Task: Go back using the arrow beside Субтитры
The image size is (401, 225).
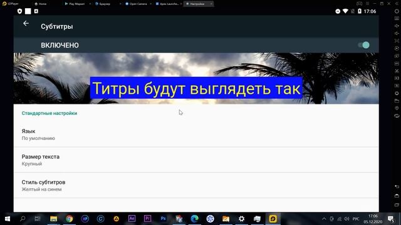Action: (26, 24)
